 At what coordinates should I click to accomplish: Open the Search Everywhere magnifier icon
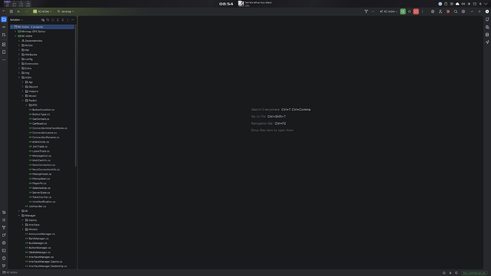(x=455, y=11)
